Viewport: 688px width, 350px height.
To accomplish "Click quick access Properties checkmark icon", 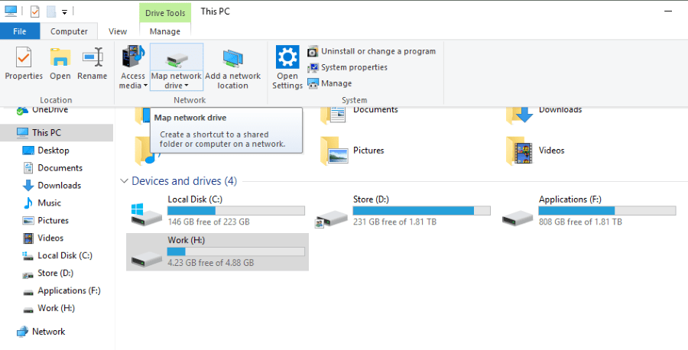I will click(x=34, y=11).
